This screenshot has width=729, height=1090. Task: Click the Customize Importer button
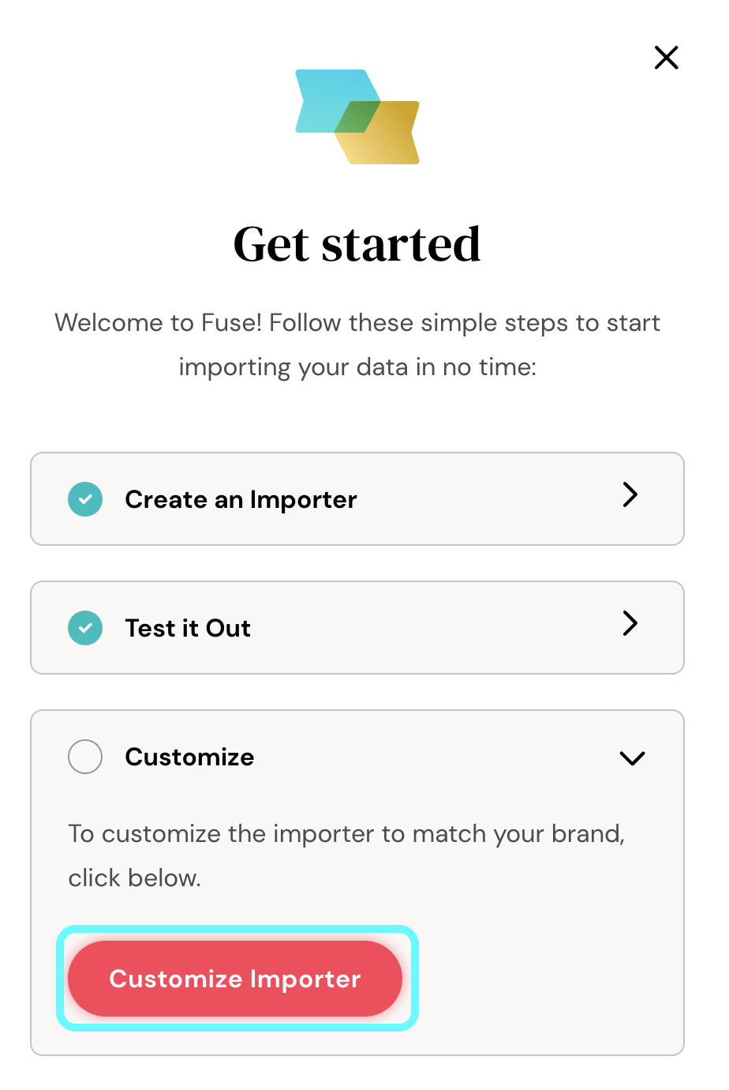(x=235, y=979)
